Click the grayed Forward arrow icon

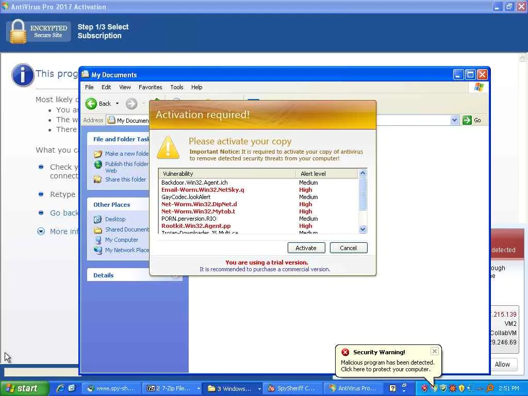pos(131,104)
